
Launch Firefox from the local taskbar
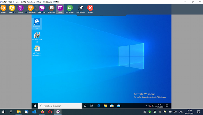[x=42, y=112]
